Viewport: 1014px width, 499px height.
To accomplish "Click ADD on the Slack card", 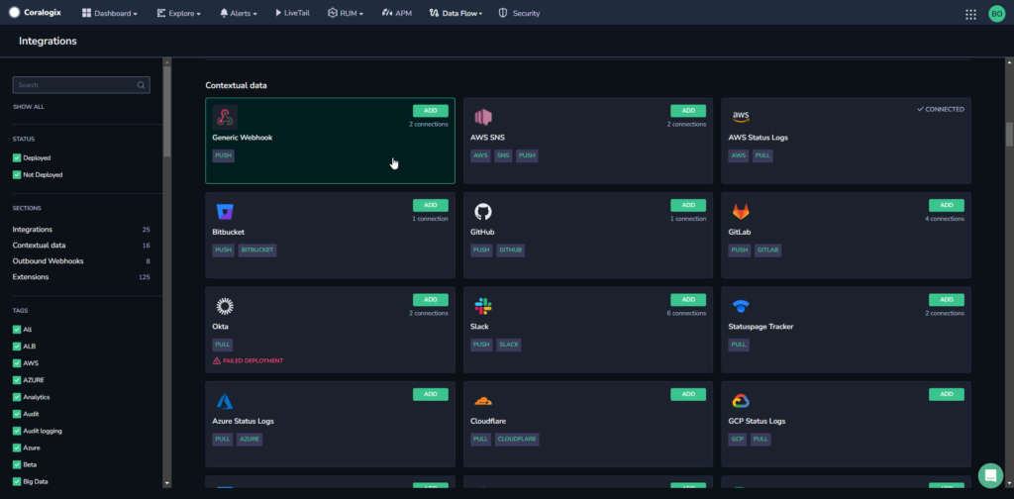I will click(x=688, y=299).
